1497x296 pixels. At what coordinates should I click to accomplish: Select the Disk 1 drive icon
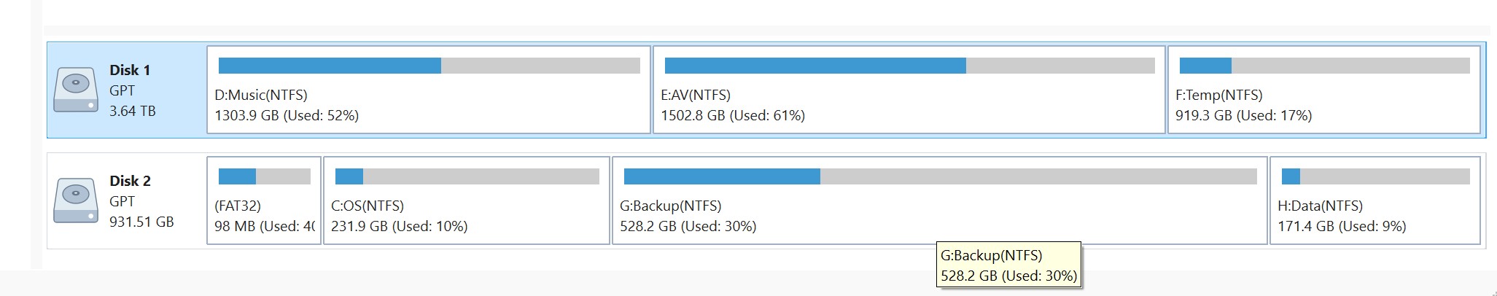[x=76, y=90]
